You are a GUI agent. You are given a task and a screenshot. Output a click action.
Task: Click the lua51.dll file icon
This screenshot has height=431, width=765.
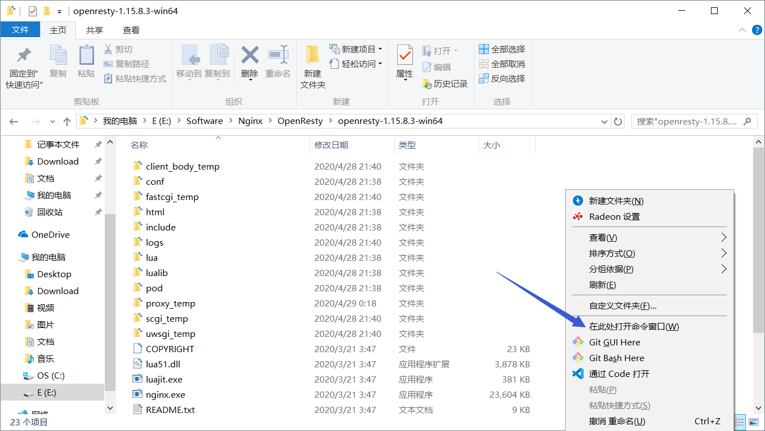(x=137, y=364)
